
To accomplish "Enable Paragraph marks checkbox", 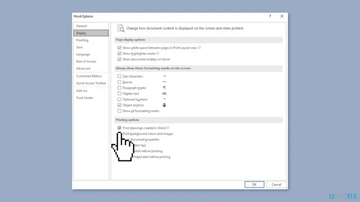I will click(120, 88).
